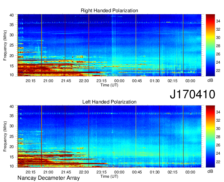This screenshot has width=224, height=182.
Task: Click the 23:15 time tick under Left Handed plot
Action: coord(101,172)
